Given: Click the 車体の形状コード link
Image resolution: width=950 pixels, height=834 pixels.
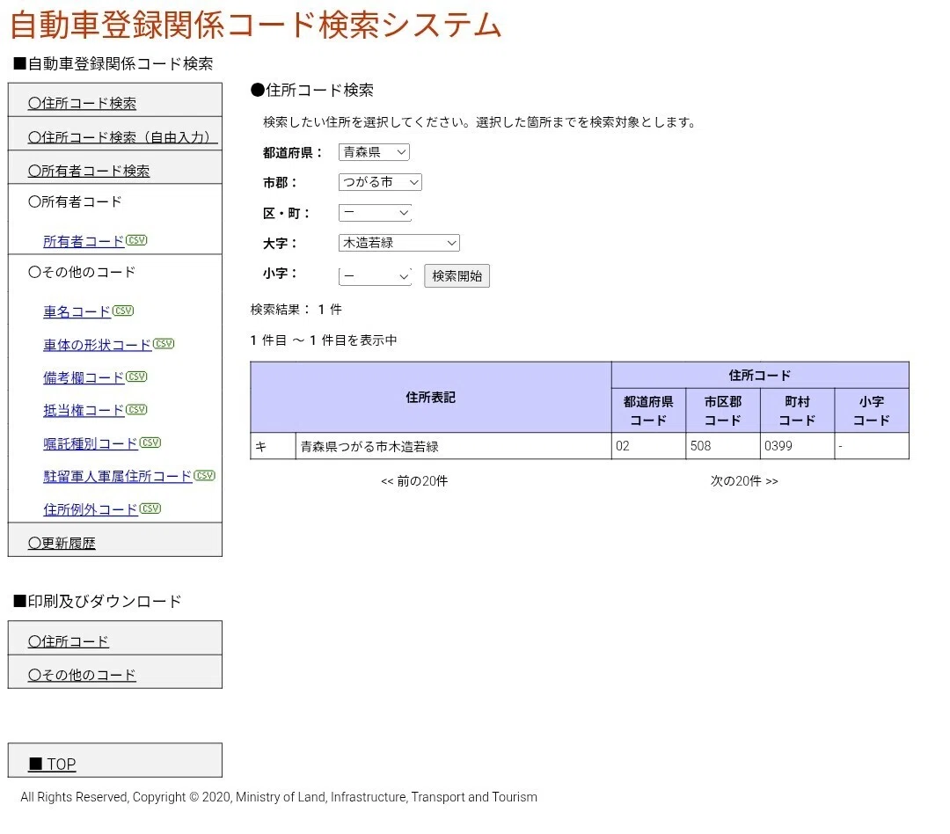Looking at the screenshot, I should click(97, 345).
